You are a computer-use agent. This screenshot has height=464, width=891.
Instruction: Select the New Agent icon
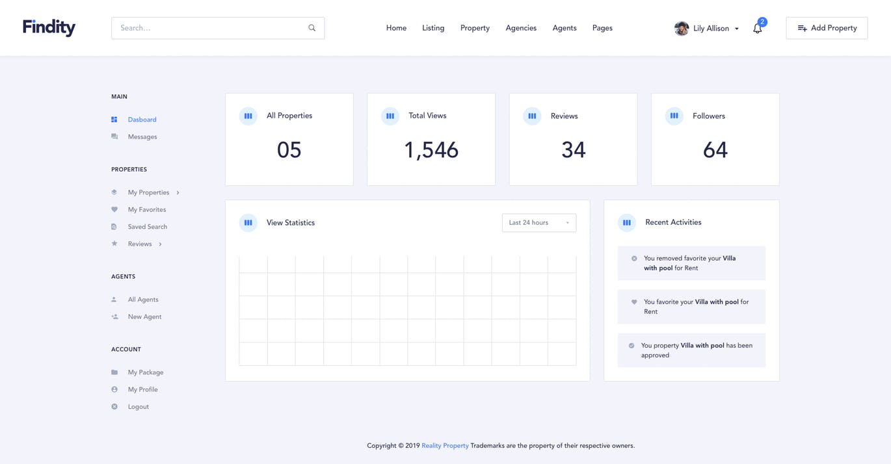click(114, 316)
